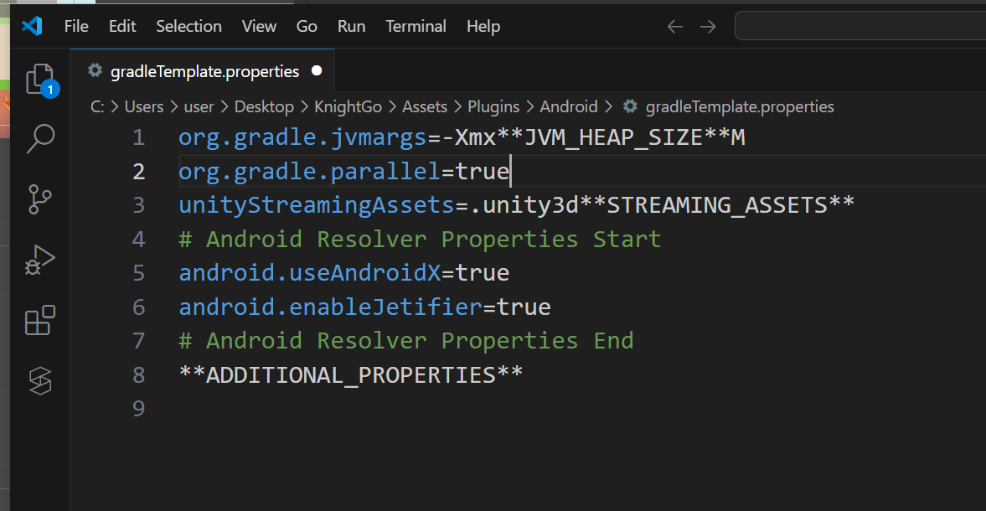The width and height of the screenshot is (986, 511).
Task: Open the Explorer view in activity bar
Action: click(x=42, y=80)
